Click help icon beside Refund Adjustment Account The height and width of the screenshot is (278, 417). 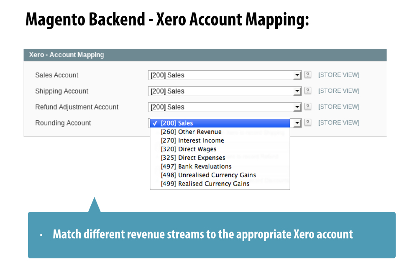click(x=307, y=107)
